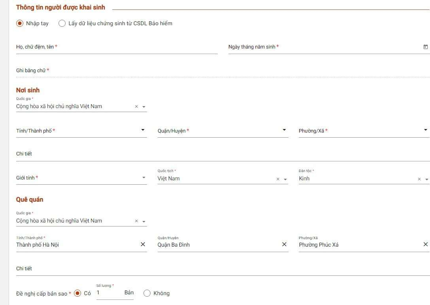Clear Thành phố Hà Nội selection
This screenshot has width=430, height=305.
(x=143, y=245)
